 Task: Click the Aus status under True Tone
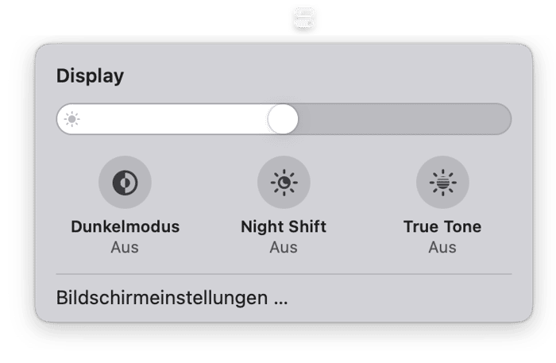(442, 247)
